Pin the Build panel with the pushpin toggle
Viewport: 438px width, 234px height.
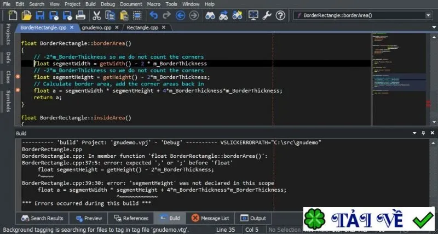click(x=423, y=133)
